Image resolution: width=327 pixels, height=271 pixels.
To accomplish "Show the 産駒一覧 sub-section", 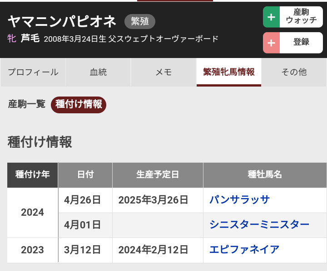I will (x=27, y=104).
